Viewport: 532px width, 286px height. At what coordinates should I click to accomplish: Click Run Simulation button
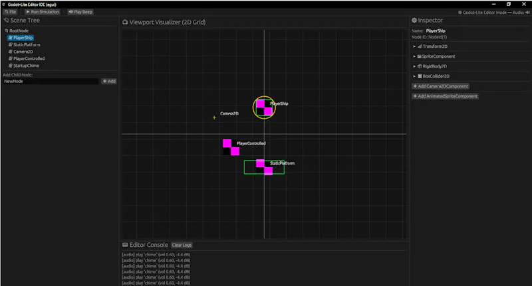42,12
